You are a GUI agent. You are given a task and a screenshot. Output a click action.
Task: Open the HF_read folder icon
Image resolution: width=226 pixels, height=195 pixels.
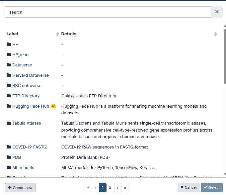(9, 54)
